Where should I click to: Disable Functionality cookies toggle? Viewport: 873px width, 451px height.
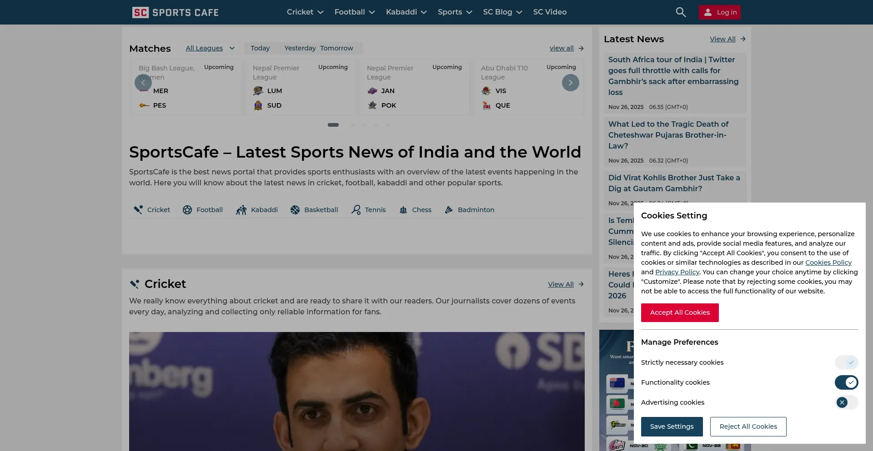[x=846, y=382]
